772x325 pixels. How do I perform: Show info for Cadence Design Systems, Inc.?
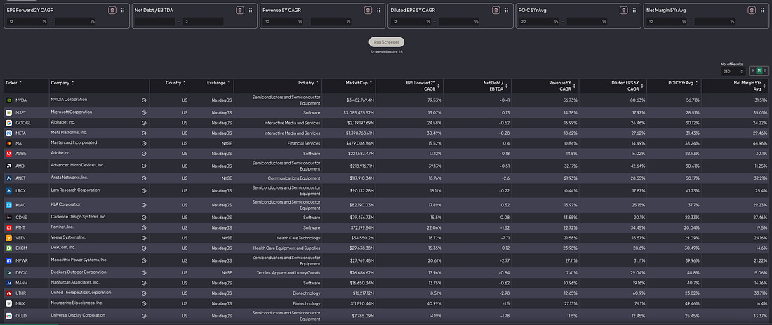coord(144,217)
